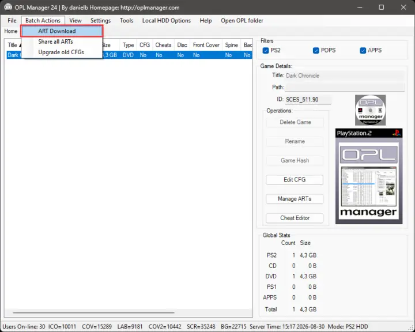415x332 pixels.
Task: Toggle the APPS filter checkbox
Action: (x=363, y=50)
